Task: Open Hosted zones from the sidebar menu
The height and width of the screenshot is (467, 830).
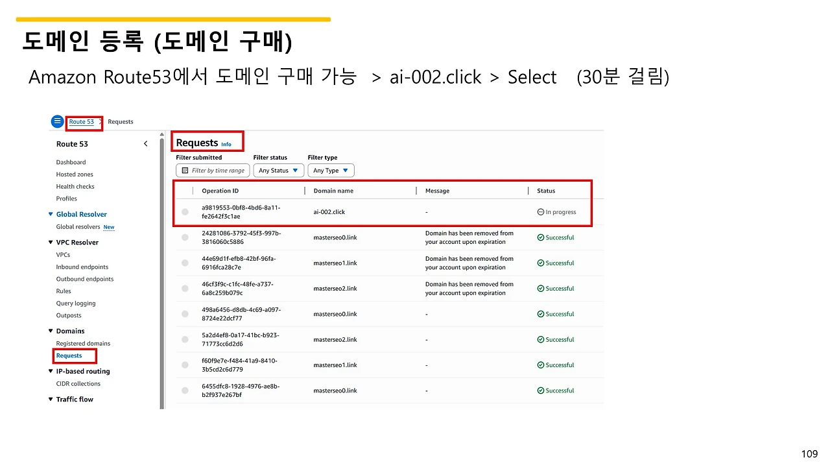Action: click(74, 174)
